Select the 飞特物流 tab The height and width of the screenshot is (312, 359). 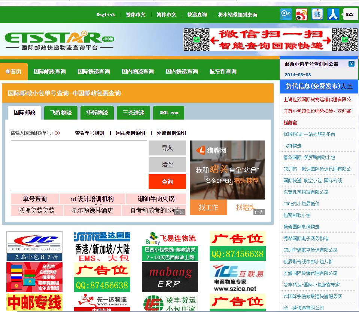[61, 112]
